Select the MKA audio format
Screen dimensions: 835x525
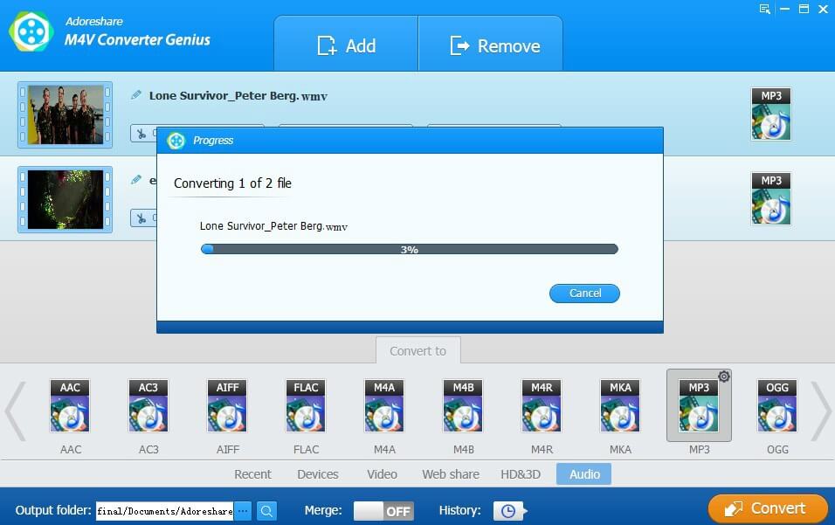(x=620, y=405)
